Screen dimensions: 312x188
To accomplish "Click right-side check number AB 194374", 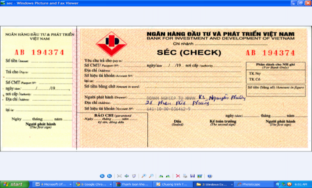I will pos(270,53).
